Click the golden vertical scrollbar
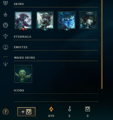This screenshot has height=120, width=113. tap(102, 44)
